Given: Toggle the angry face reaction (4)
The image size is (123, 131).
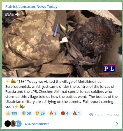Looking at the screenshot, I should tap(65, 113).
